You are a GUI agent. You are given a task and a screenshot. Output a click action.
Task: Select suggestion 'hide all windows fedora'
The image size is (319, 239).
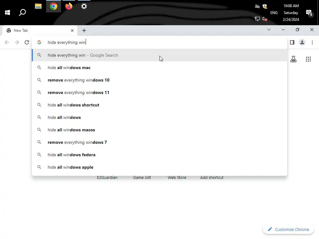(x=159, y=155)
